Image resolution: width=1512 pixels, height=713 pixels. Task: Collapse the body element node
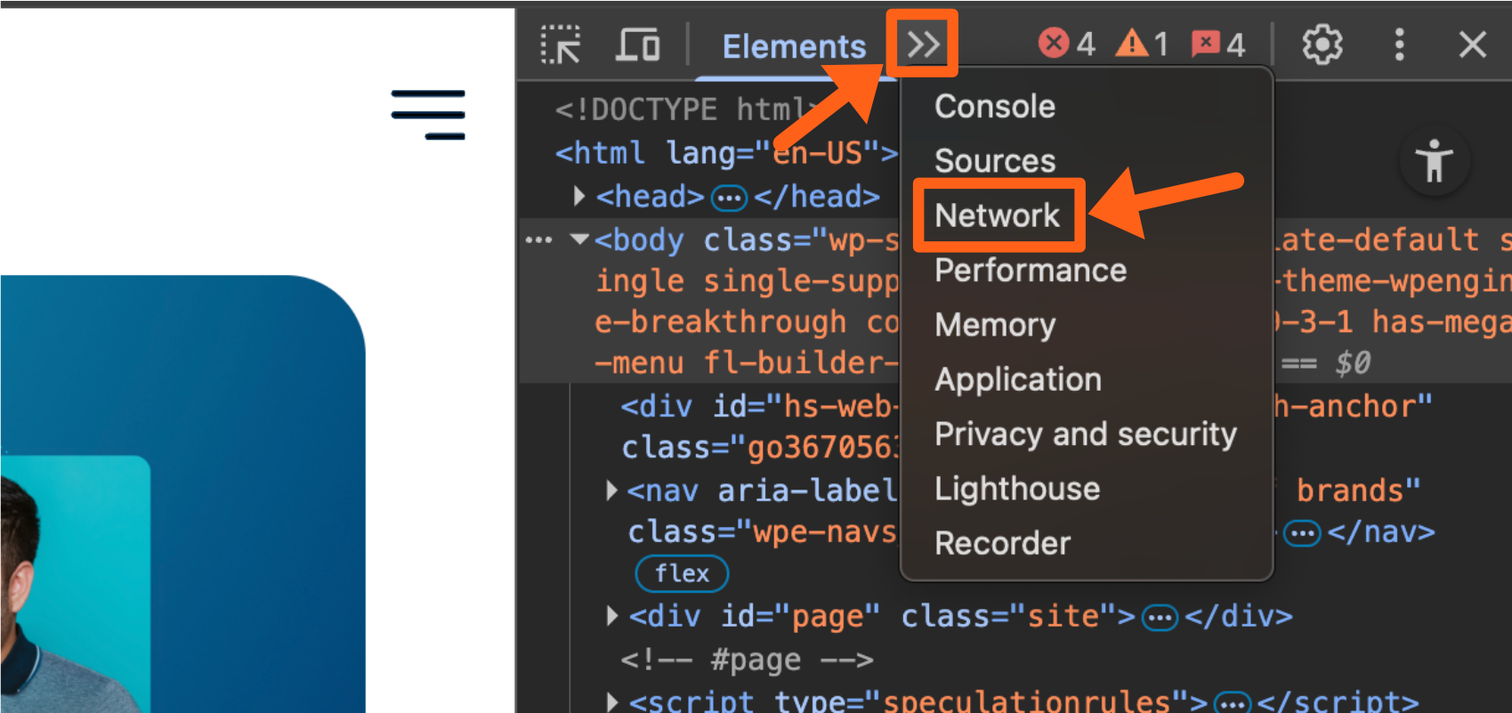(x=580, y=239)
